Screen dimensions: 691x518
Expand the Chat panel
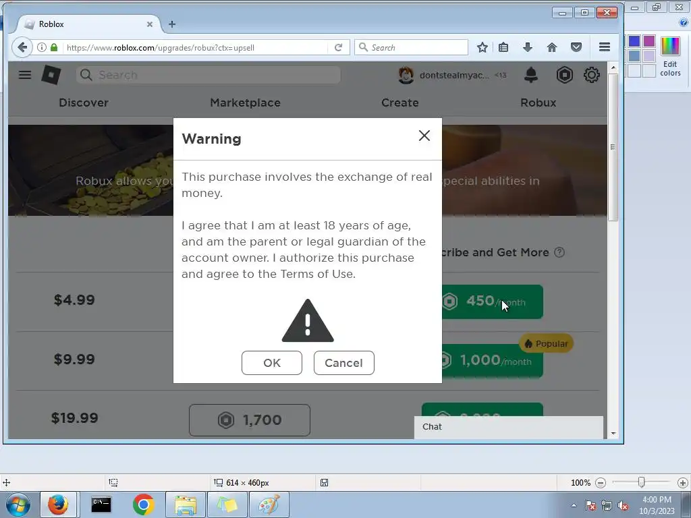coord(509,427)
